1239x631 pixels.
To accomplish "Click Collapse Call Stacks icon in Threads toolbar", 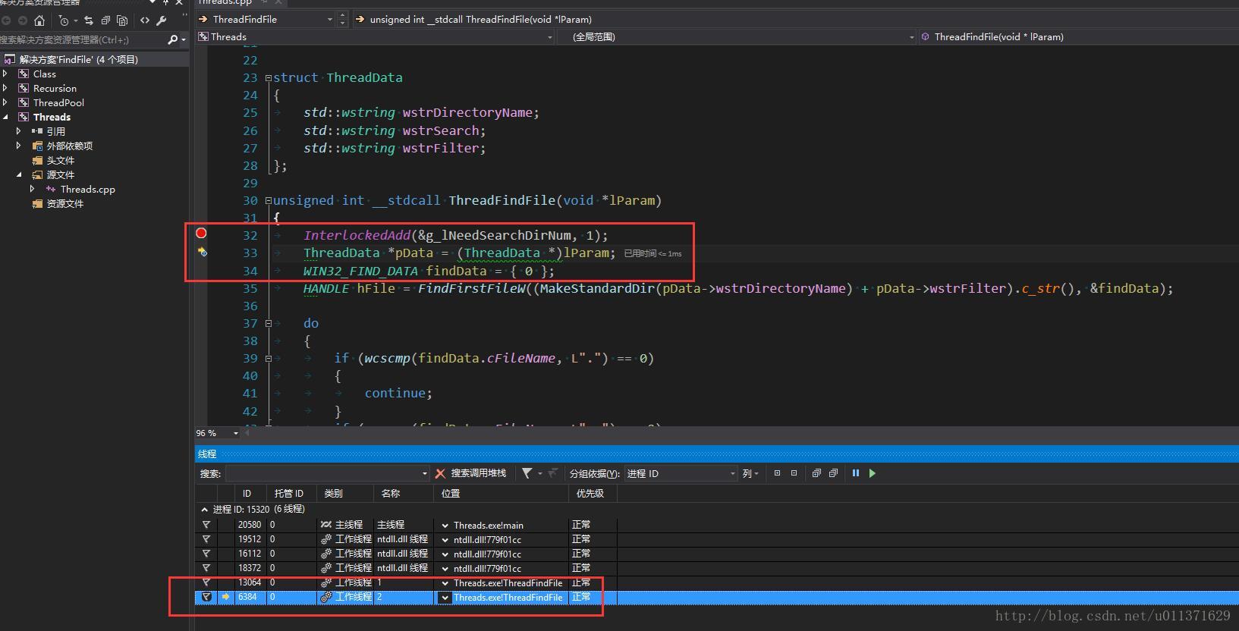I will point(794,473).
